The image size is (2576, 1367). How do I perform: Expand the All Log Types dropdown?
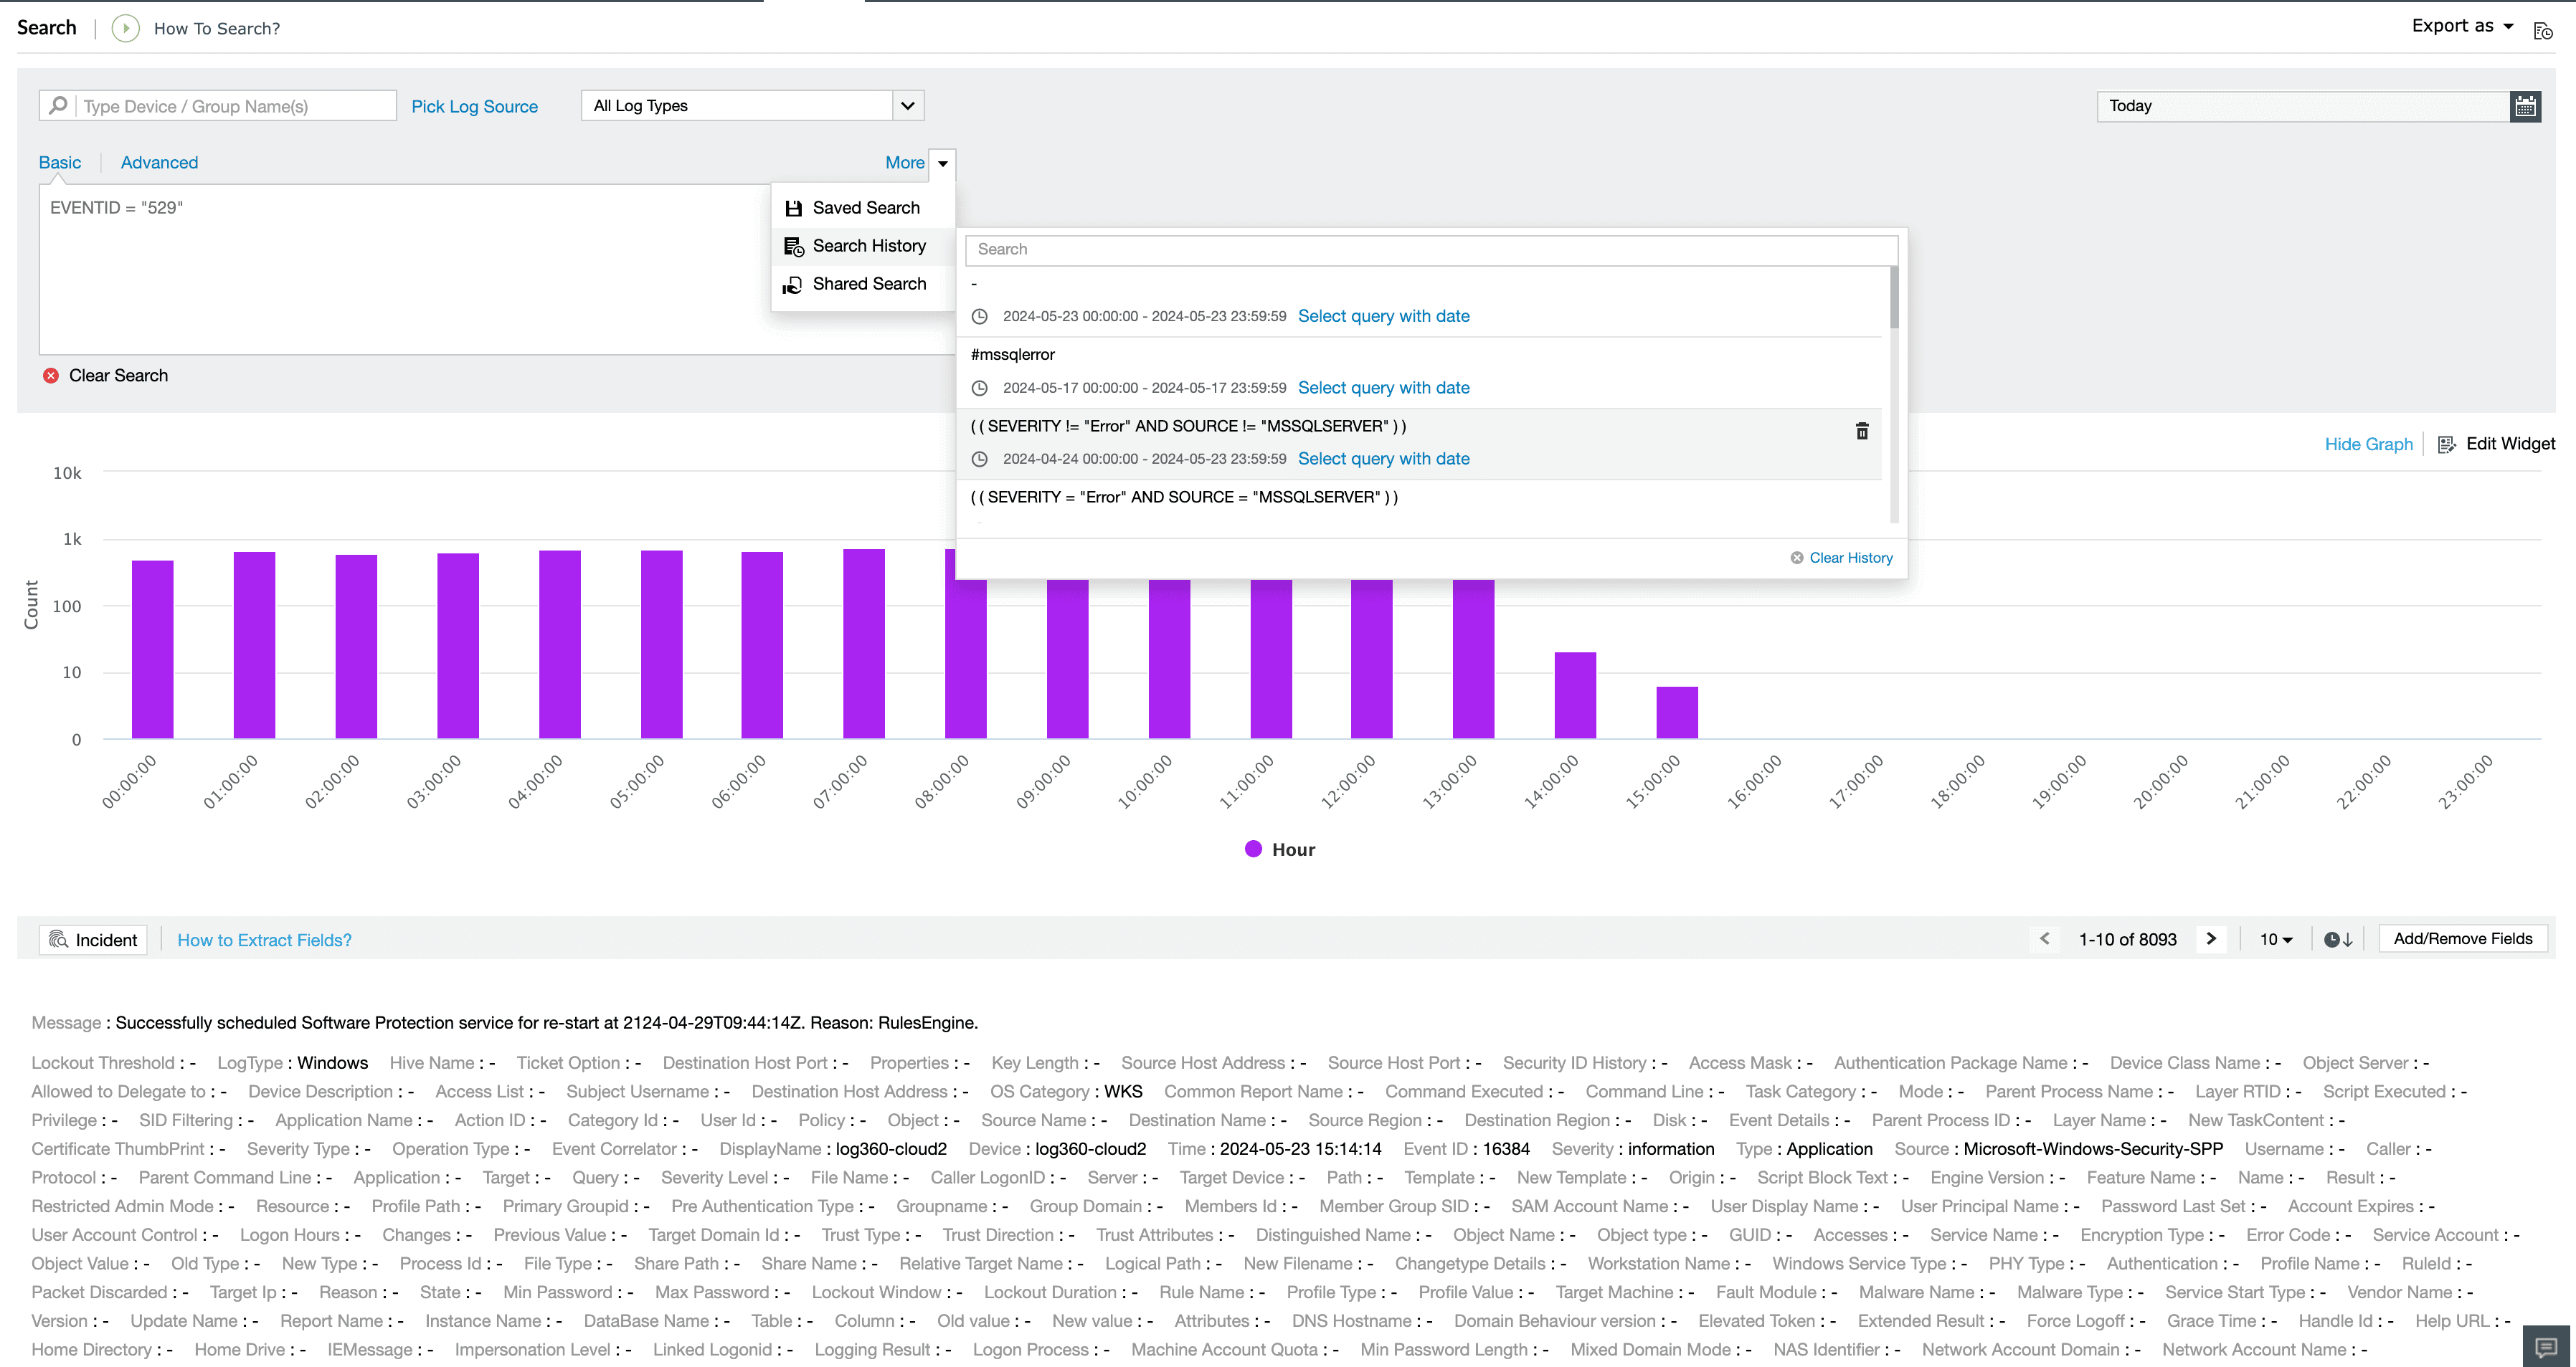tap(906, 105)
